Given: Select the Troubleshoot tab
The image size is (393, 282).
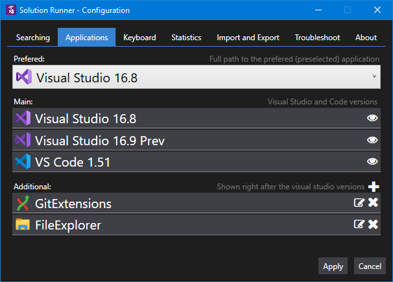Looking at the screenshot, I should point(317,38).
